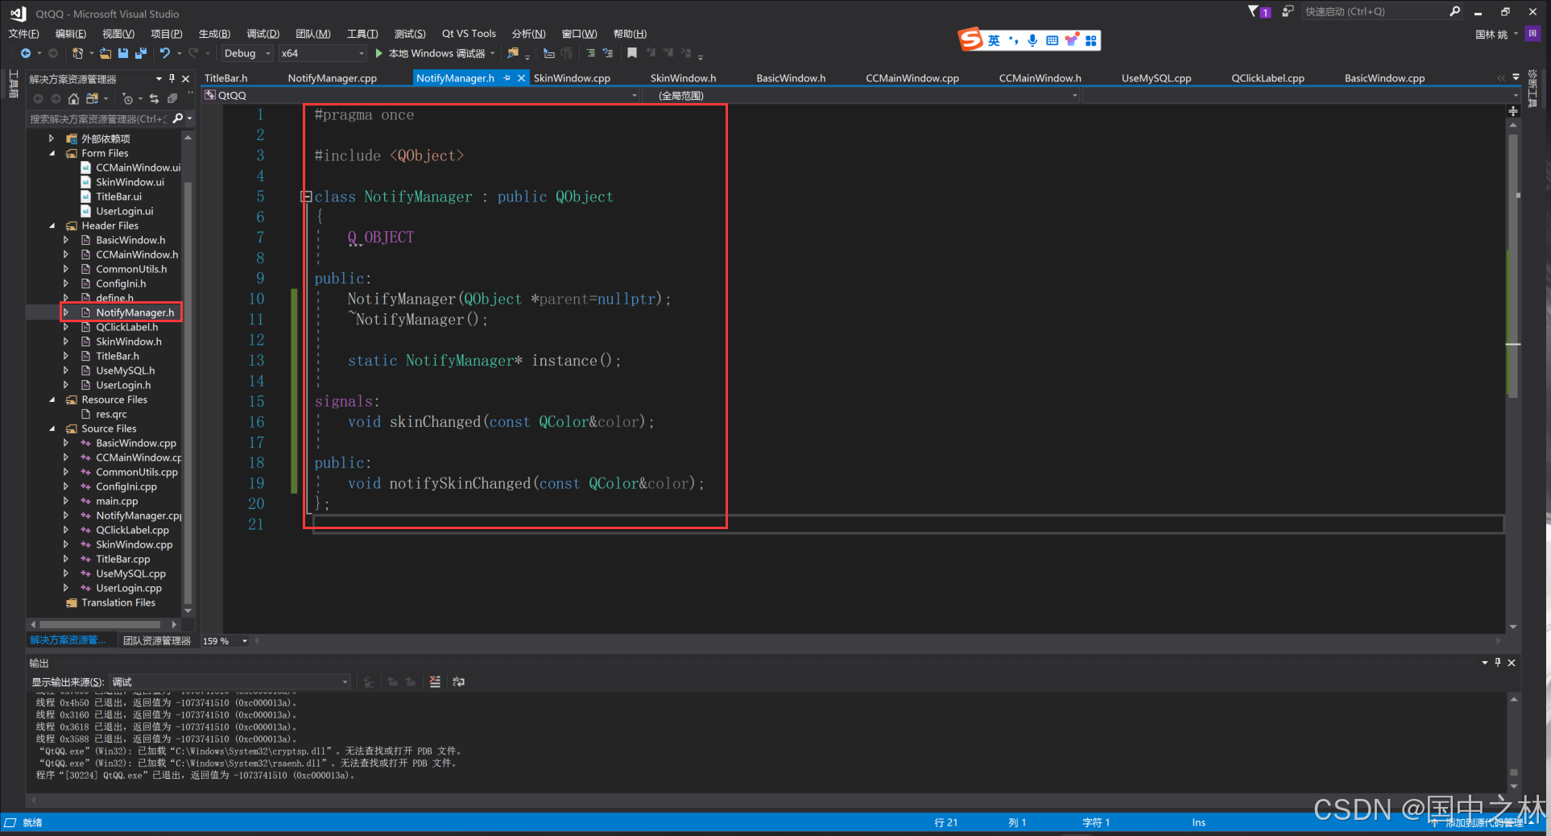Image resolution: width=1551 pixels, height=836 pixels.
Task: Select main.cpp in Source Files
Action: [x=117, y=501]
